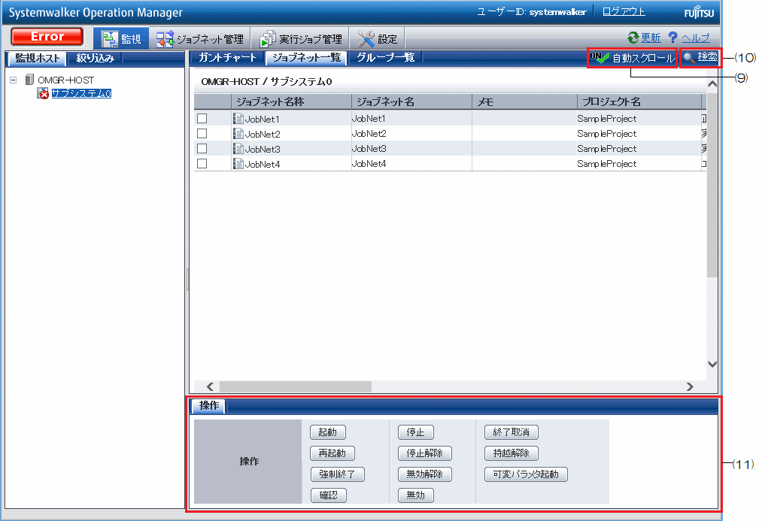Open the 監視 monitoring tab
The height and width of the screenshot is (521, 762).
[121, 39]
